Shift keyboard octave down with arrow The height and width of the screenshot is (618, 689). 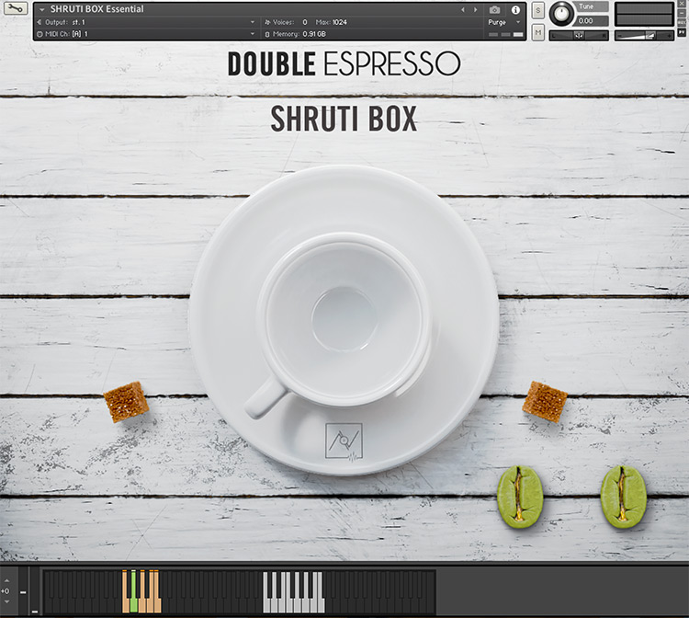point(6,601)
